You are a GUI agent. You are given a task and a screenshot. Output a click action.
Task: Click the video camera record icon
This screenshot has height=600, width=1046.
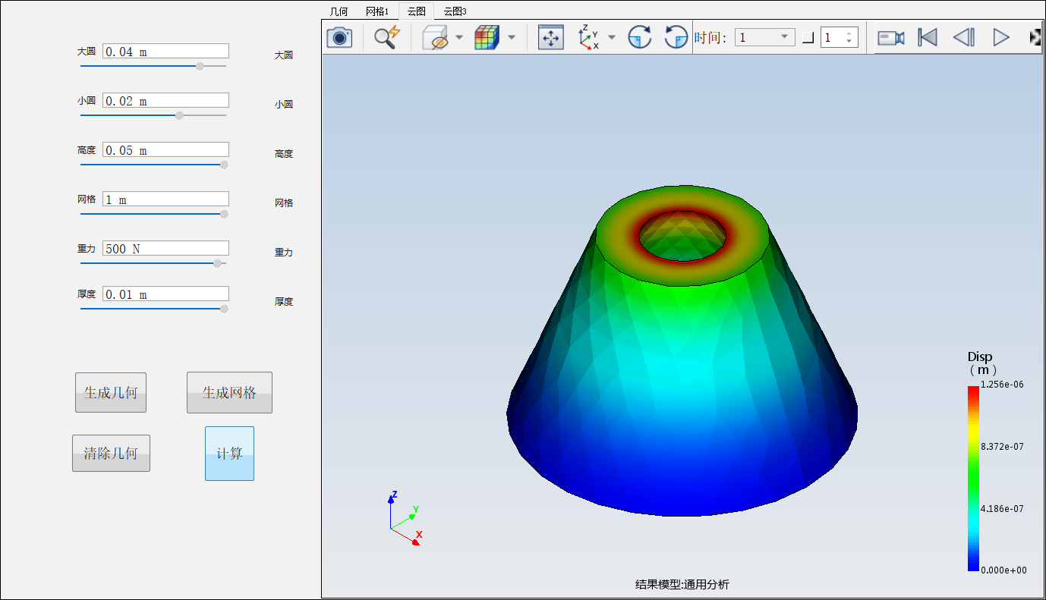(x=891, y=37)
